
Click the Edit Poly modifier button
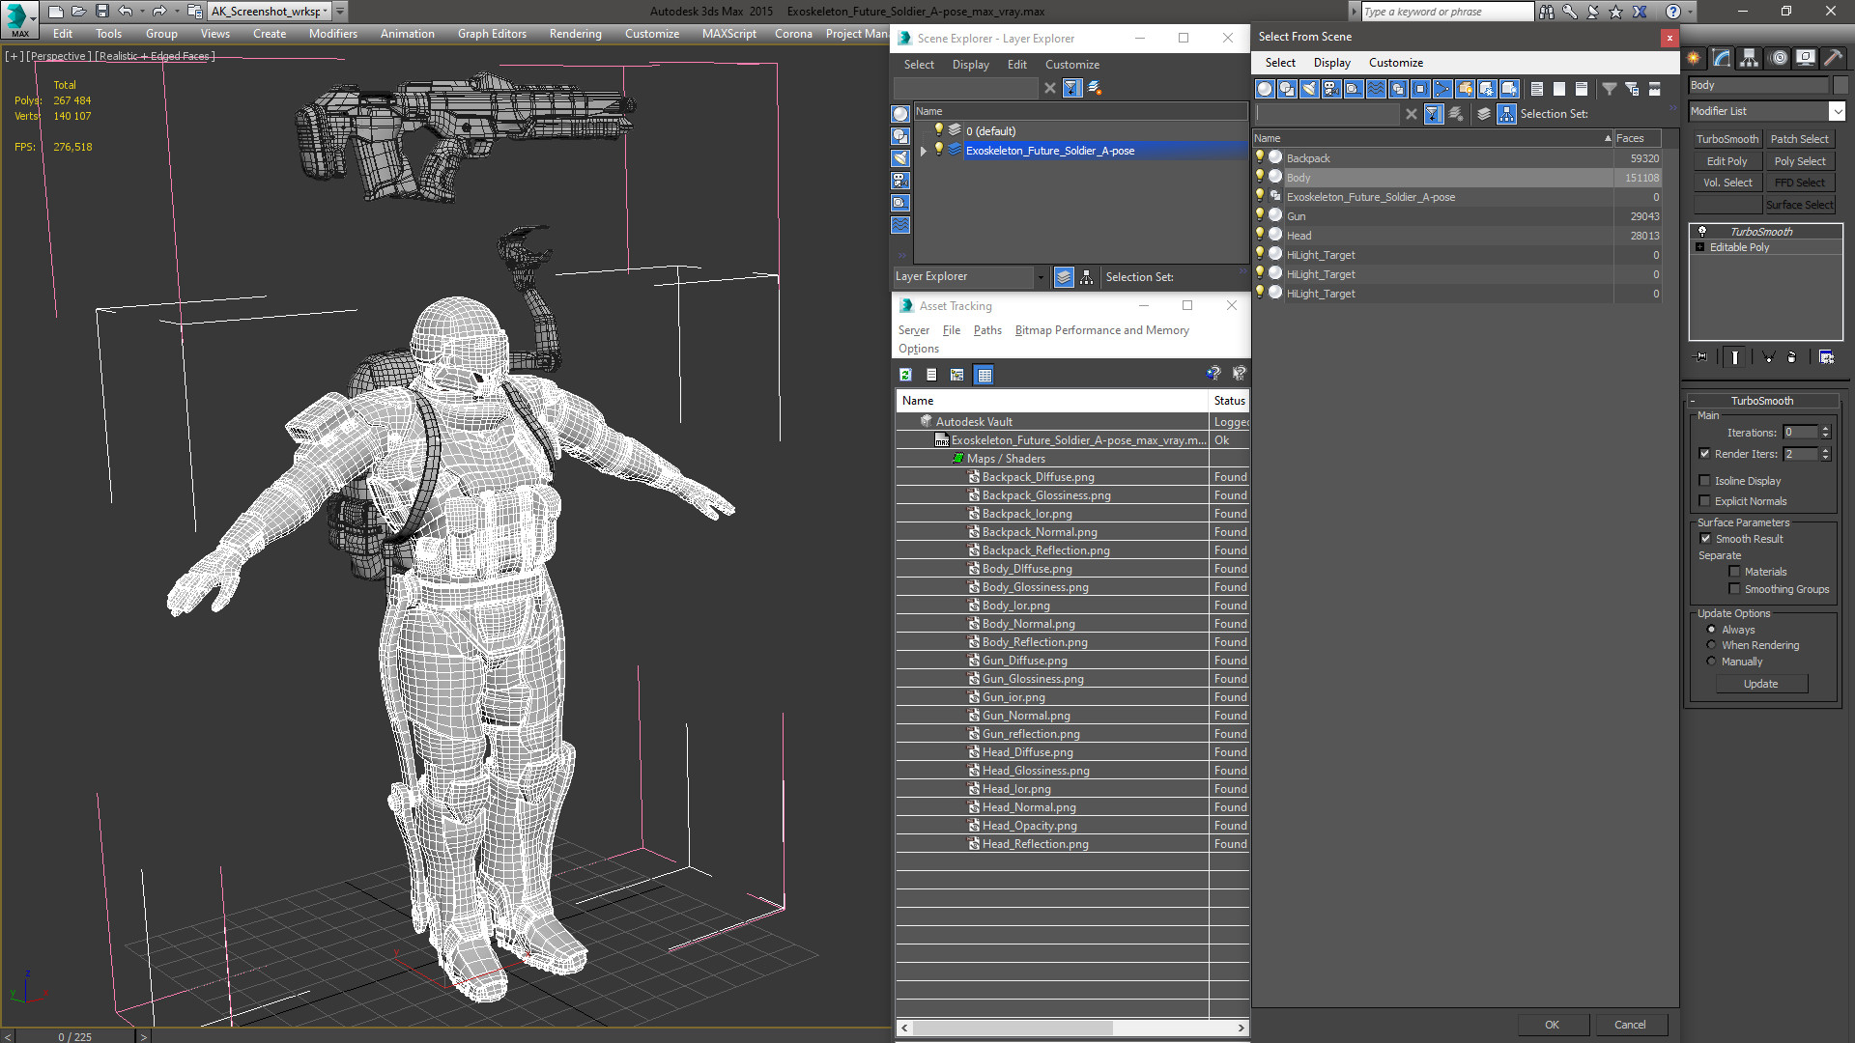coord(1727,161)
